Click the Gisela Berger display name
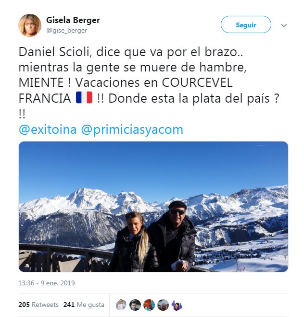This screenshot has width=304, height=317. [73, 20]
